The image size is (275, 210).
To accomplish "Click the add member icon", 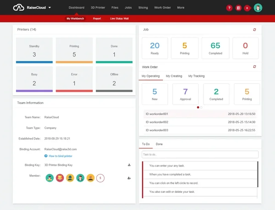I will click(129, 178).
